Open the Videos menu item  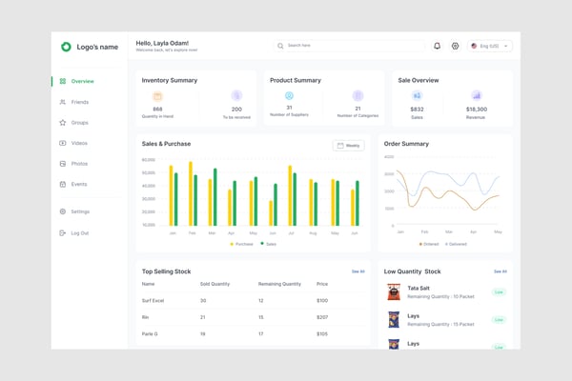click(x=79, y=143)
